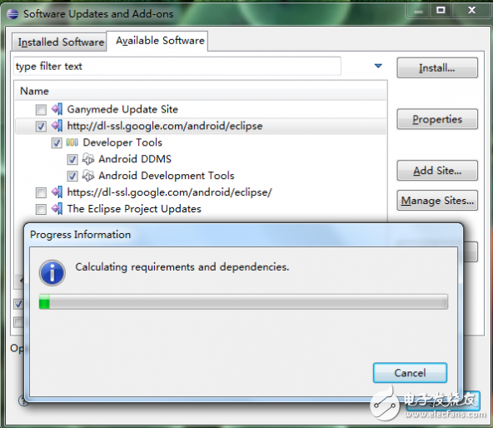This screenshot has height=428, width=493.
Task: Click the Android Development Tools feature icon
Action: tap(88, 176)
